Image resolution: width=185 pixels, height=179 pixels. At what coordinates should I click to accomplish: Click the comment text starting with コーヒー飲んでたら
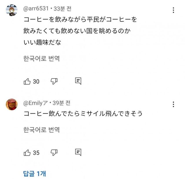pyautogui.click(x=83, y=114)
